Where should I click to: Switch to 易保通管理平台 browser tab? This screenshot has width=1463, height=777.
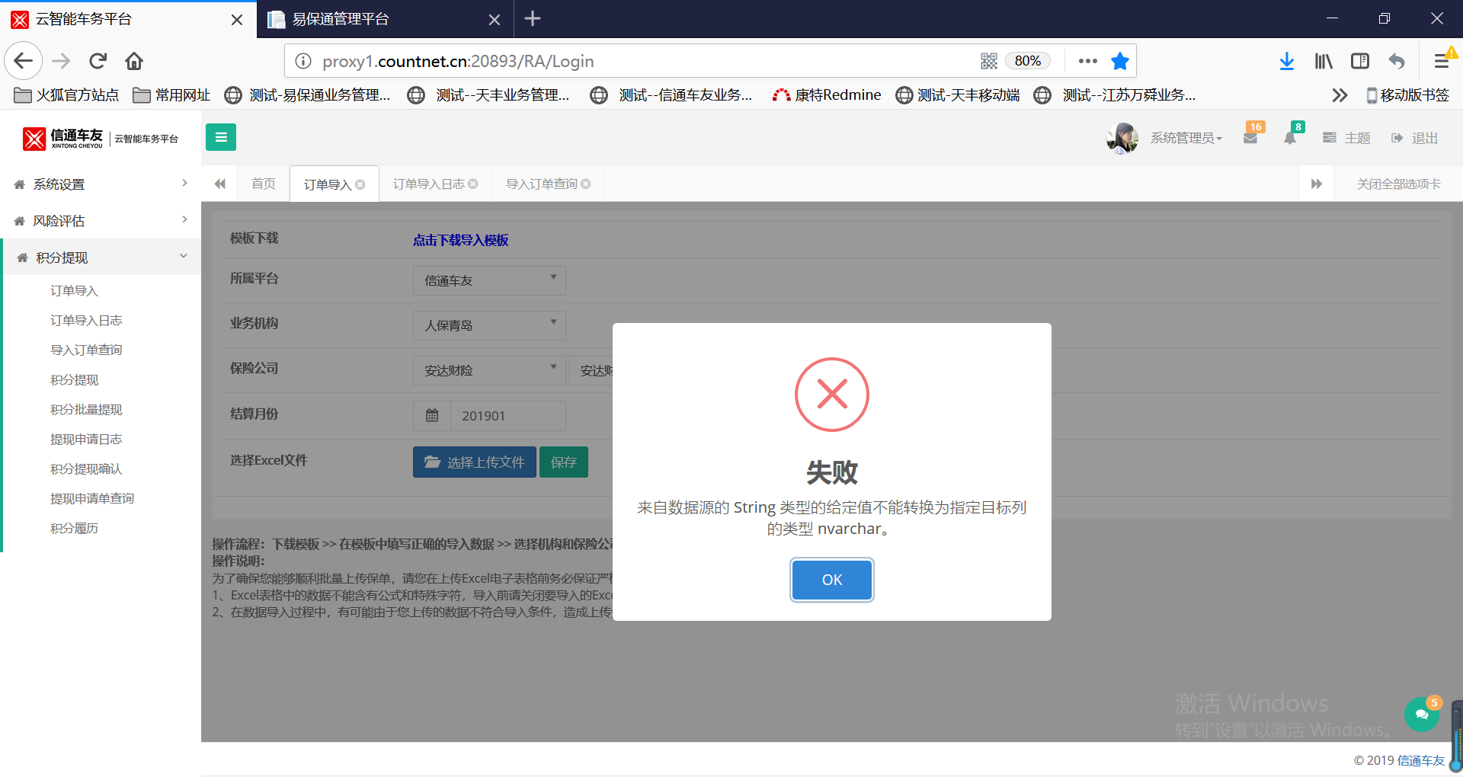coord(385,19)
